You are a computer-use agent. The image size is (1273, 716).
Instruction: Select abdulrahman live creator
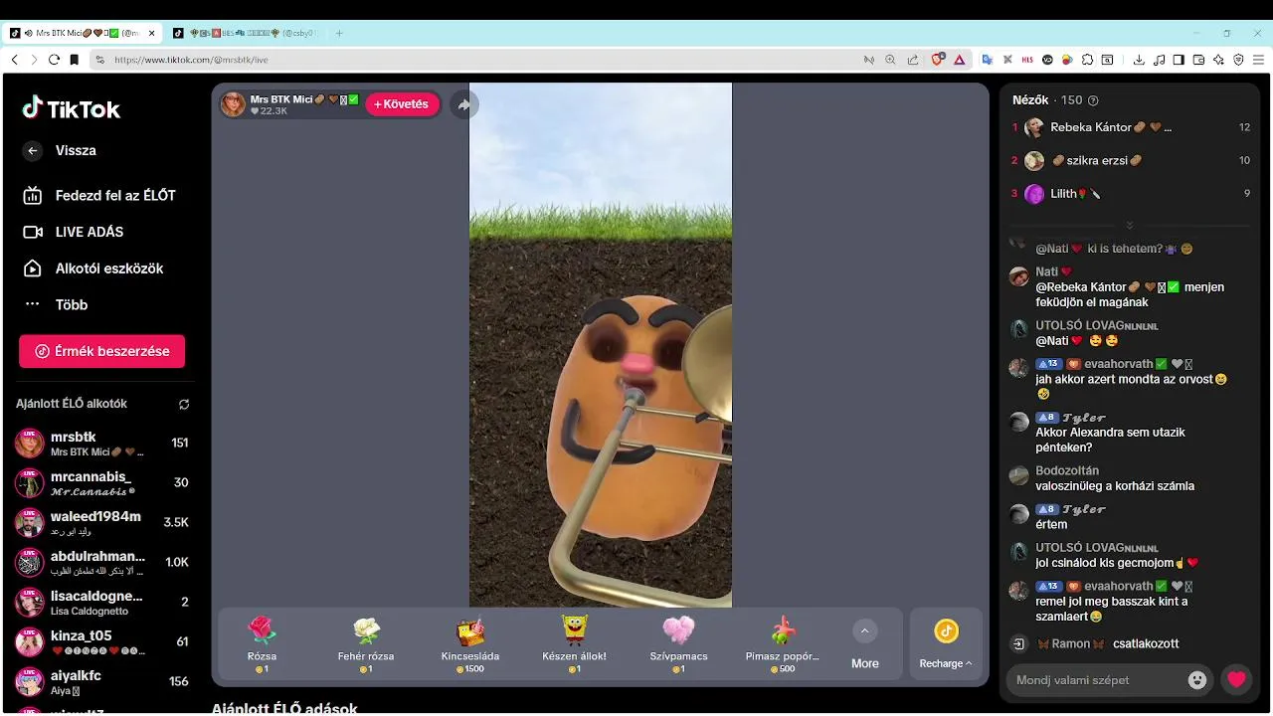pyautogui.click(x=101, y=563)
